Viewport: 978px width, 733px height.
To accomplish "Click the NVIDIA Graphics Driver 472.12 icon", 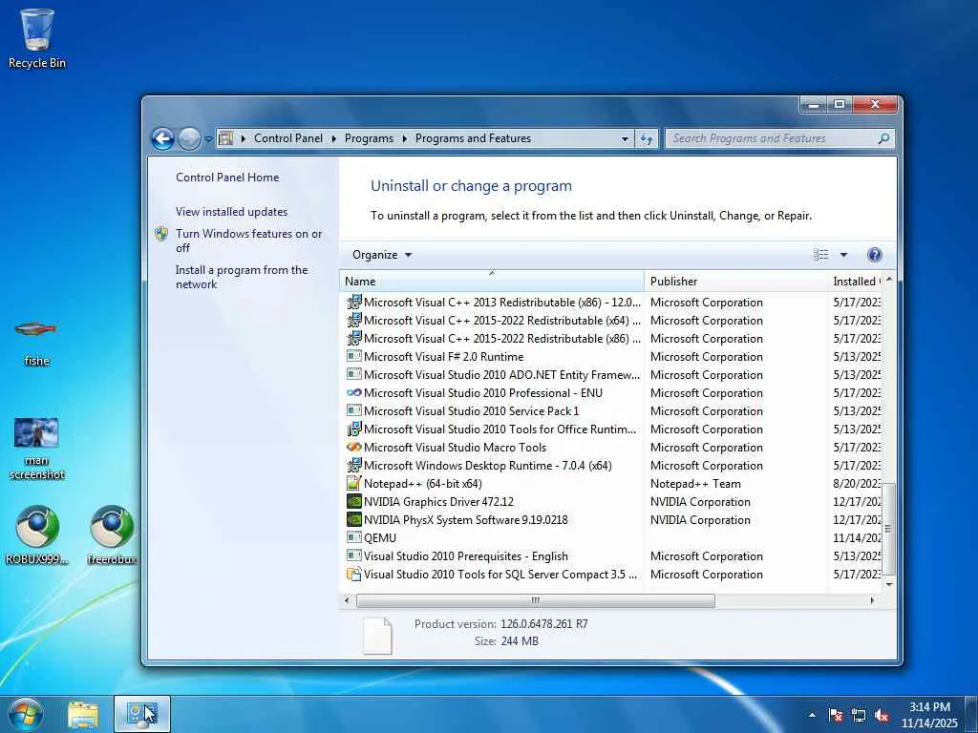I will (353, 501).
